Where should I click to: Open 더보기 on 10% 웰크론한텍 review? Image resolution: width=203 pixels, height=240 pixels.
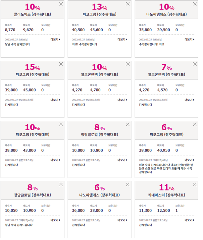pyautogui.click(x=122, y=100)
